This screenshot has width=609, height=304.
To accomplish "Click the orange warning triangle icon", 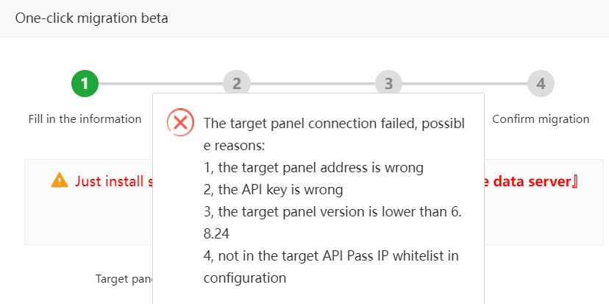I will (x=60, y=180).
